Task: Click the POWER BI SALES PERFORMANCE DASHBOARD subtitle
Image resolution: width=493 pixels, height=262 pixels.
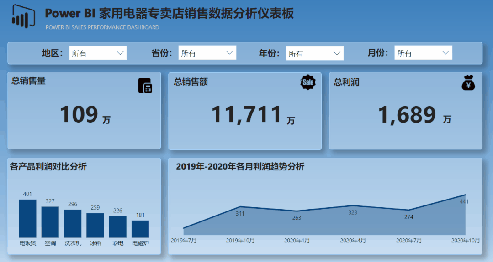Action: click(x=102, y=27)
